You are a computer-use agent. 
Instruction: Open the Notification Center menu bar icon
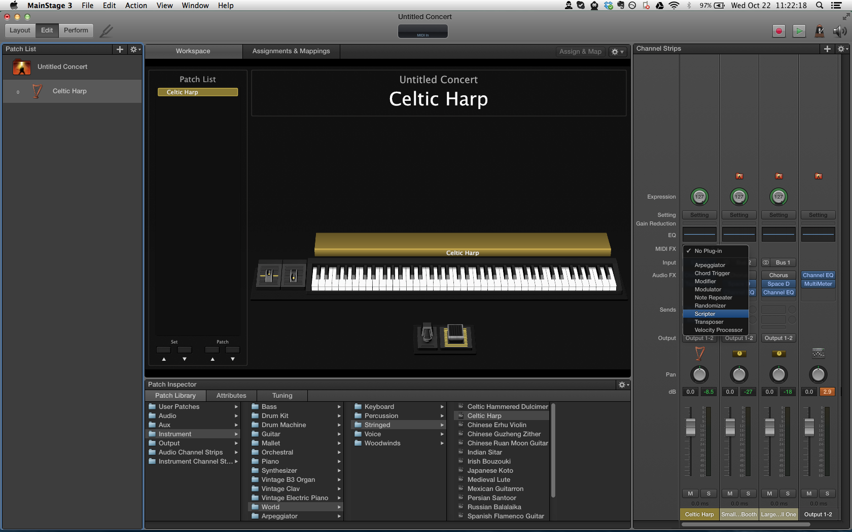[836, 6]
